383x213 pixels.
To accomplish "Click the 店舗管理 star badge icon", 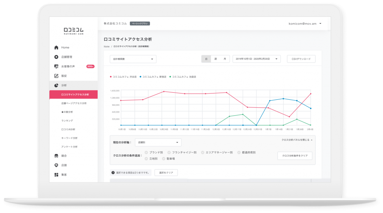I will 56,57.
